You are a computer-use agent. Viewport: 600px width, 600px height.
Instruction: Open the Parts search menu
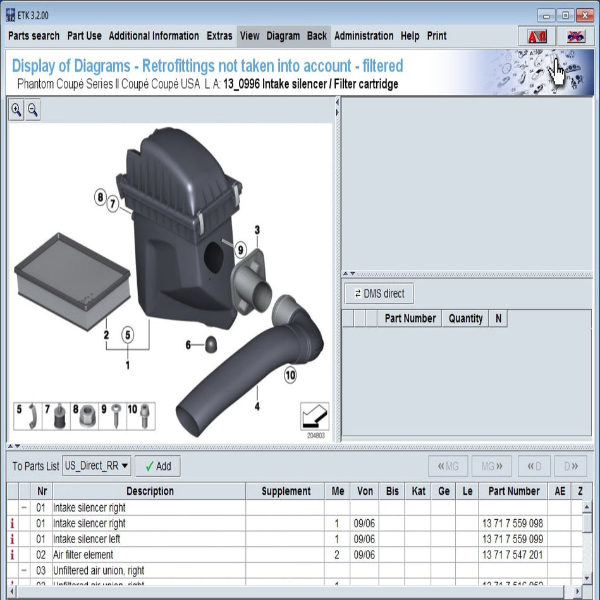pos(34,35)
